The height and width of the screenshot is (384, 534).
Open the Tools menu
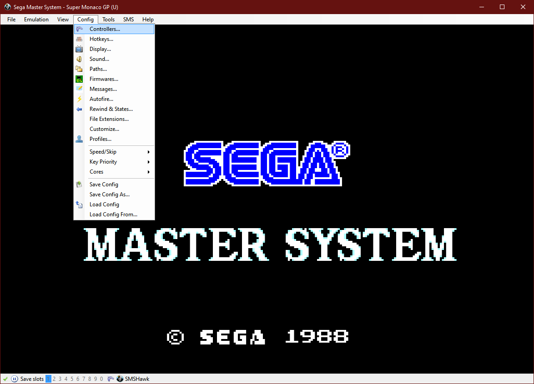109,20
